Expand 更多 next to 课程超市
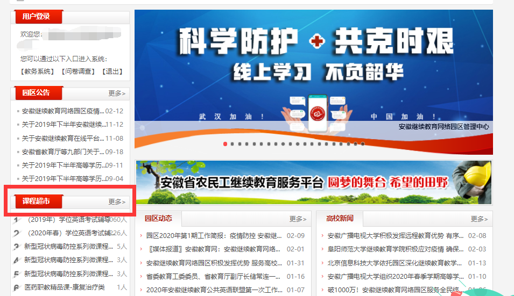This screenshot has width=514, height=296. [117, 201]
